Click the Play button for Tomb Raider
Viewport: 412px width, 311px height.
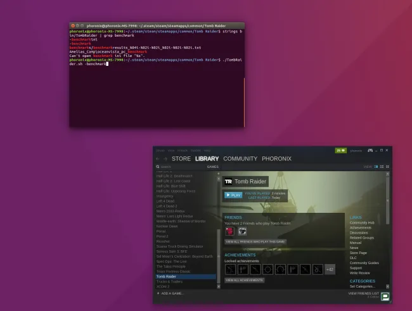point(233,195)
